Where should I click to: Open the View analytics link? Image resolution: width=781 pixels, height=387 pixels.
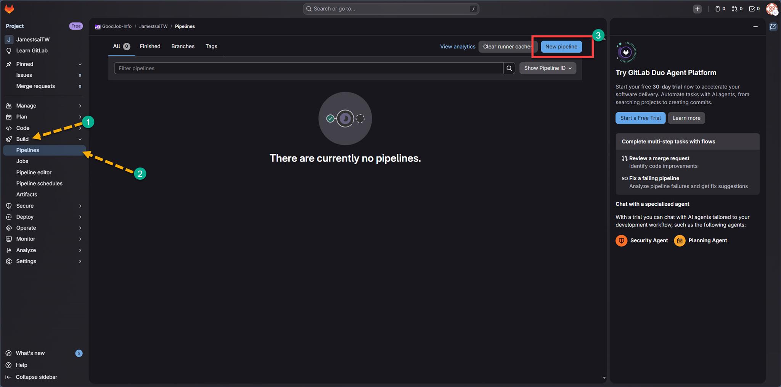[x=457, y=47]
